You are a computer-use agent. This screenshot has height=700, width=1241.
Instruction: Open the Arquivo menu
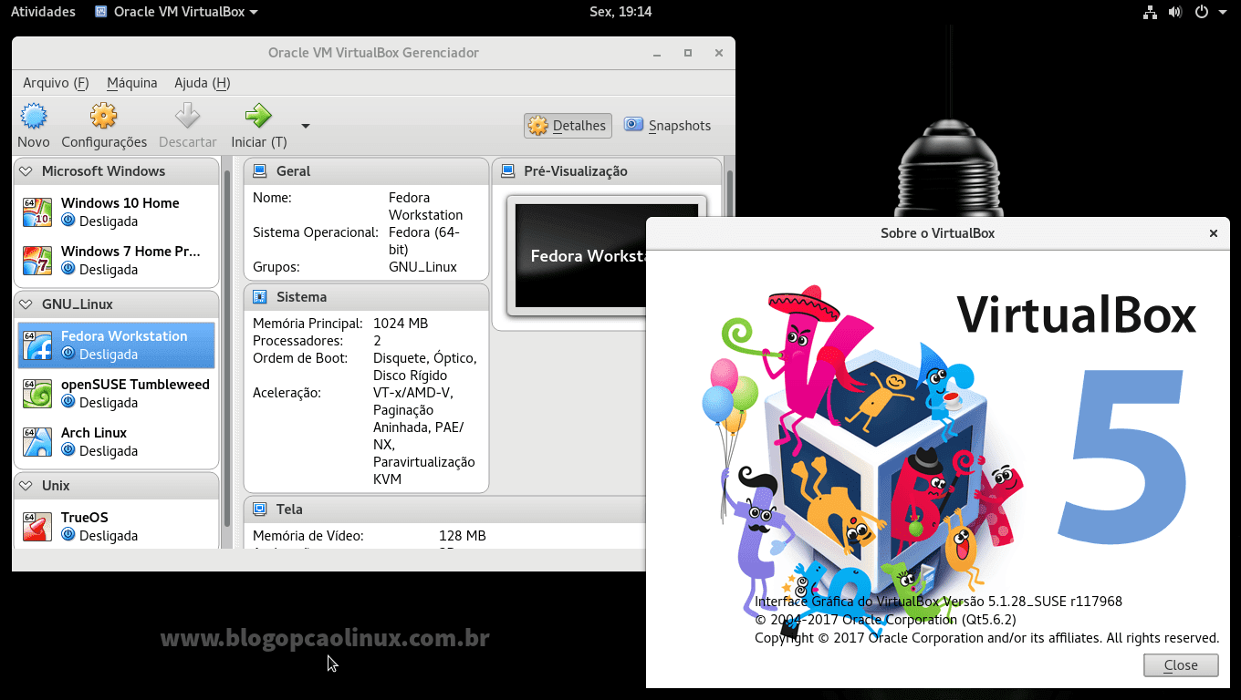[56, 83]
